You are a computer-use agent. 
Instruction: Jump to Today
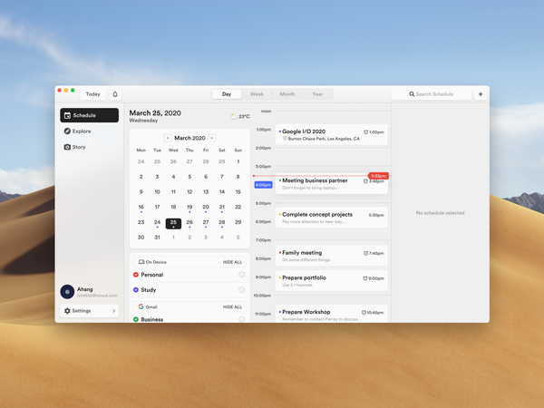[93, 94]
